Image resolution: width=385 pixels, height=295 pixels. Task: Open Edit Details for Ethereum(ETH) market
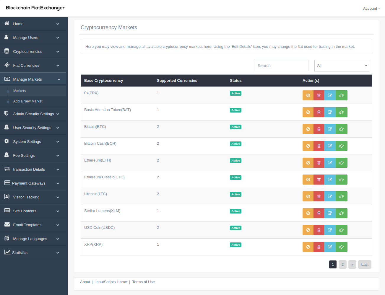tap(330, 162)
